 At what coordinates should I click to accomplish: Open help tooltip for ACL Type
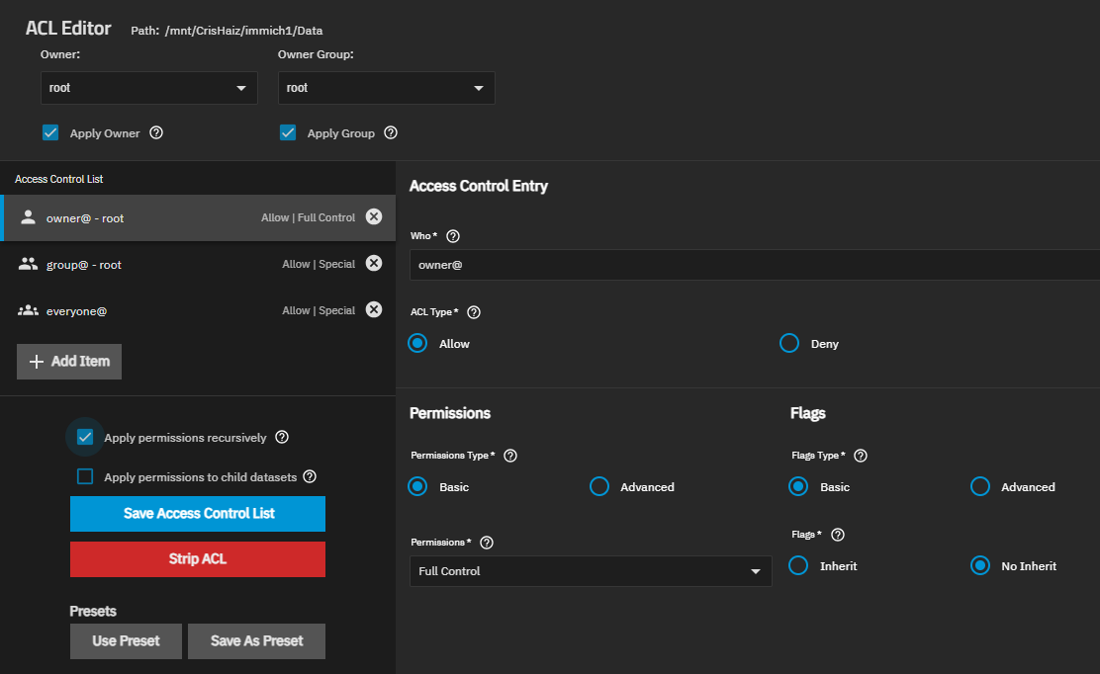(x=474, y=312)
